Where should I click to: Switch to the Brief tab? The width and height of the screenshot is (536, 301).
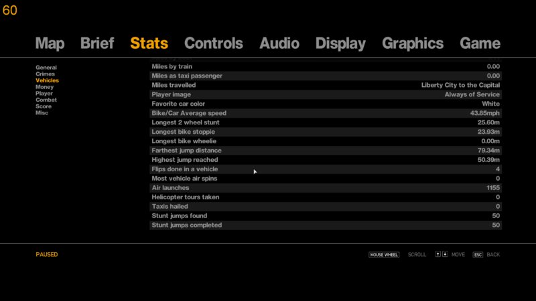coord(97,43)
